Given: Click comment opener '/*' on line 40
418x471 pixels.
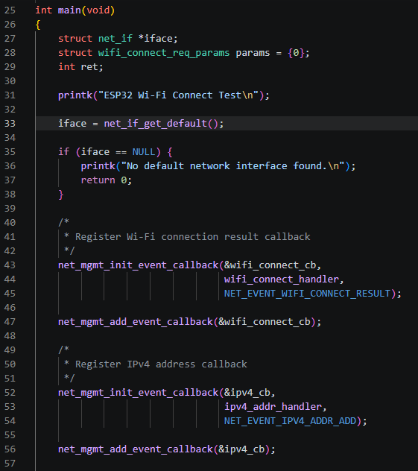Looking at the screenshot, I should point(63,223).
